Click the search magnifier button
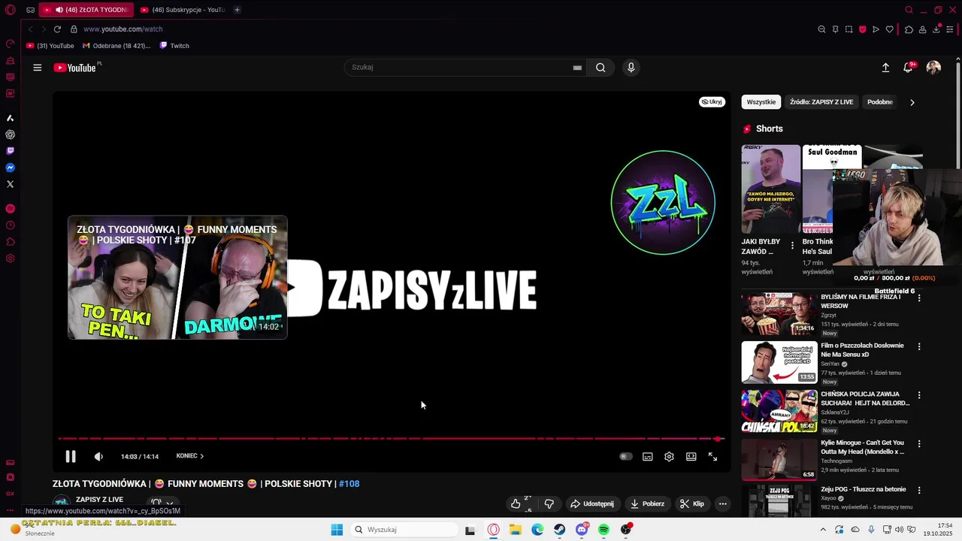This screenshot has height=541, width=962. tap(600, 68)
